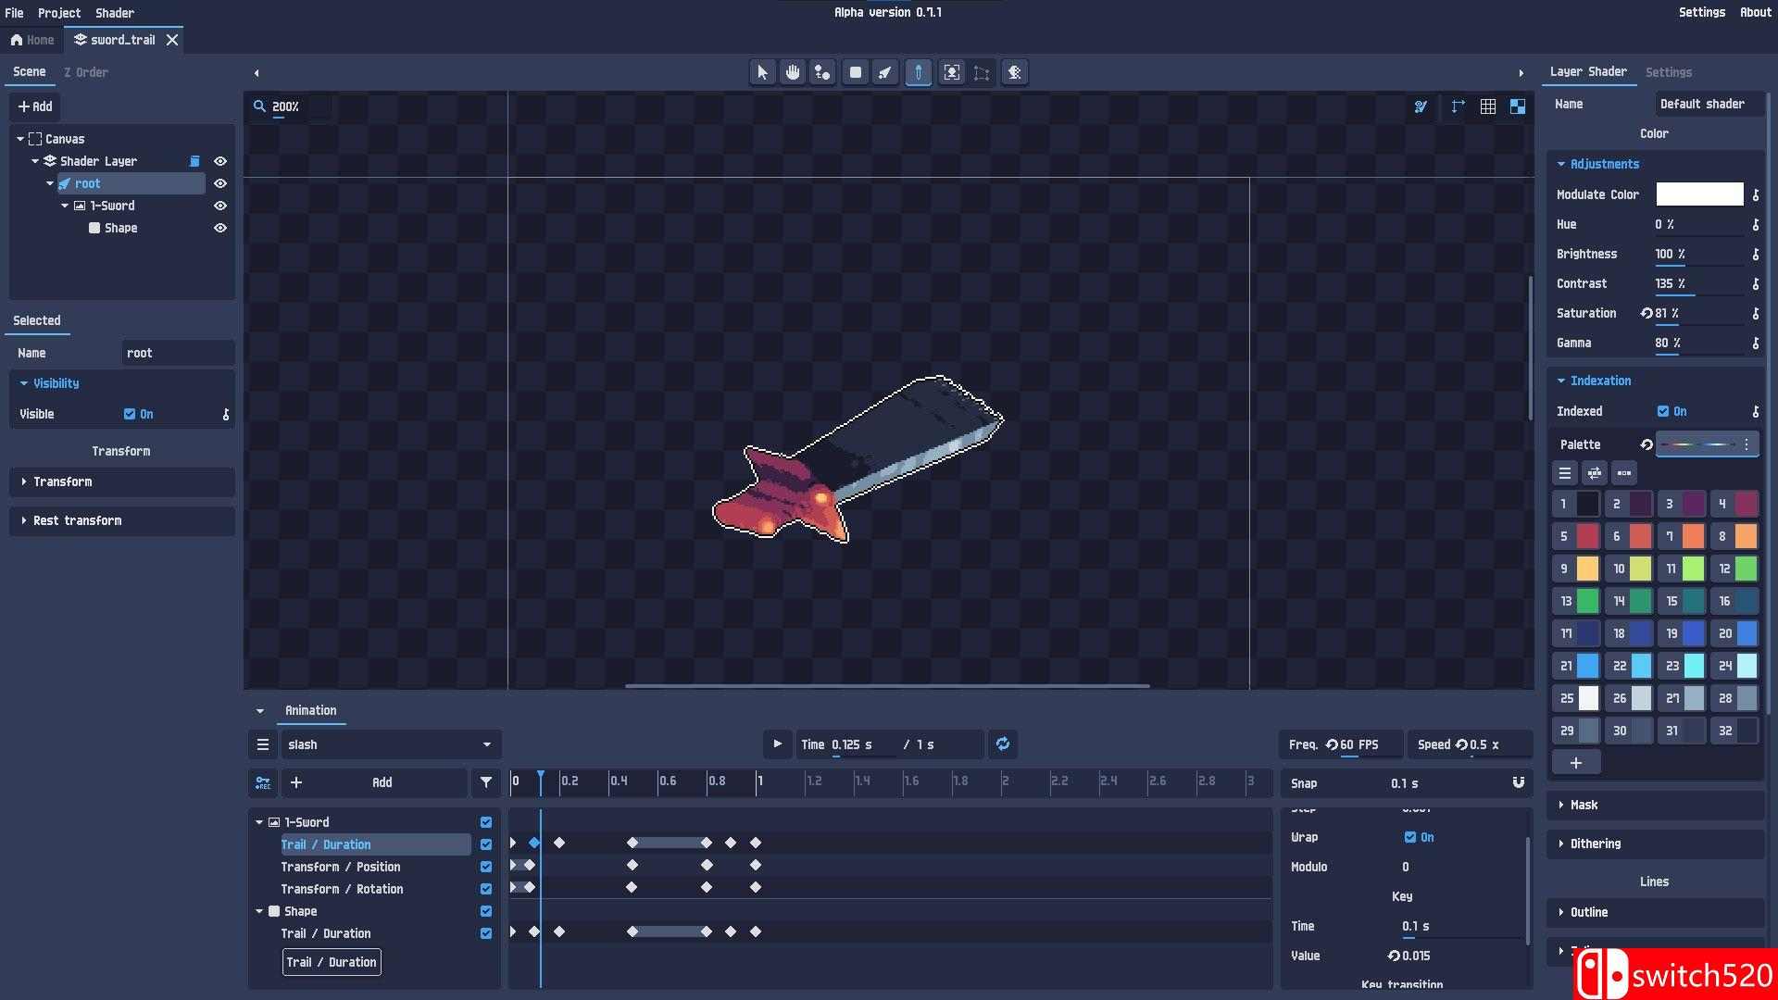The width and height of the screenshot is (1778, 1000).
Task: Disable the Indexed checkbox in Indexation panel
Action: (x=1664, y=411)
